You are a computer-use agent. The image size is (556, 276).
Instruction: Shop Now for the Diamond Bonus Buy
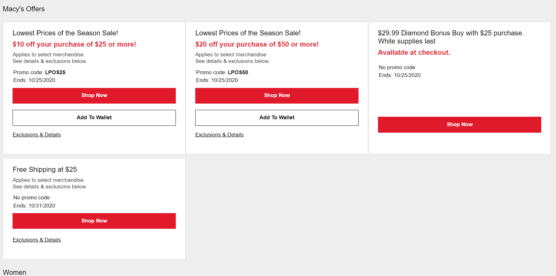pos(459,125)
